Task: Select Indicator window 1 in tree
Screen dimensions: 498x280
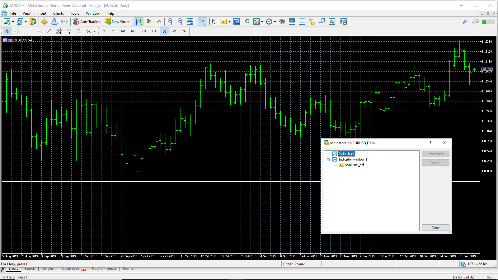Action: tap(353, 159)
